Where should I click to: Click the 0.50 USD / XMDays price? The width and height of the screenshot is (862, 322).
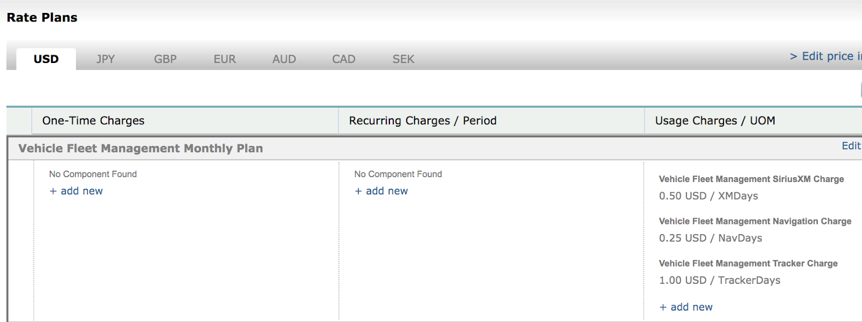coord(708,196)
